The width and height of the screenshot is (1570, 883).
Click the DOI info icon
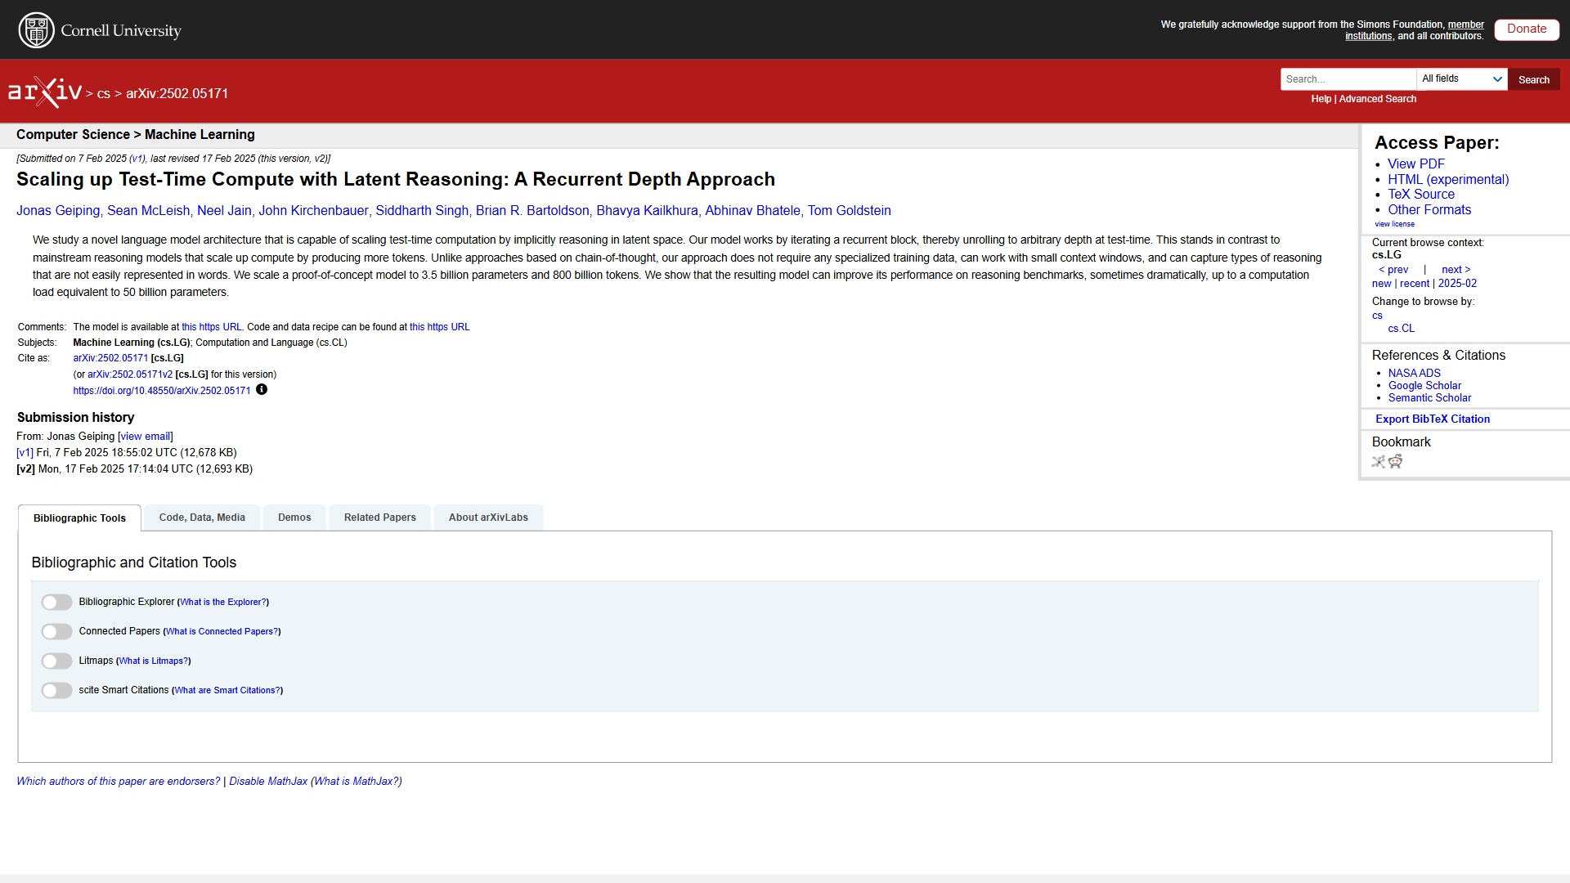(x=262, y=389)
